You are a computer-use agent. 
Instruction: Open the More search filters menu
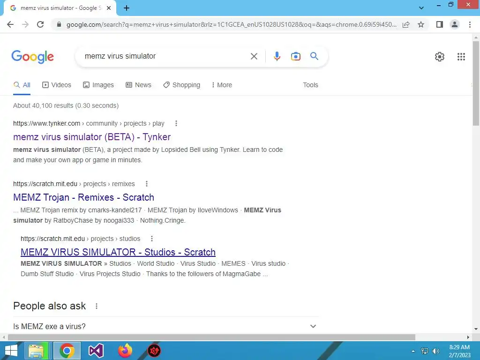tap(222, 85)
